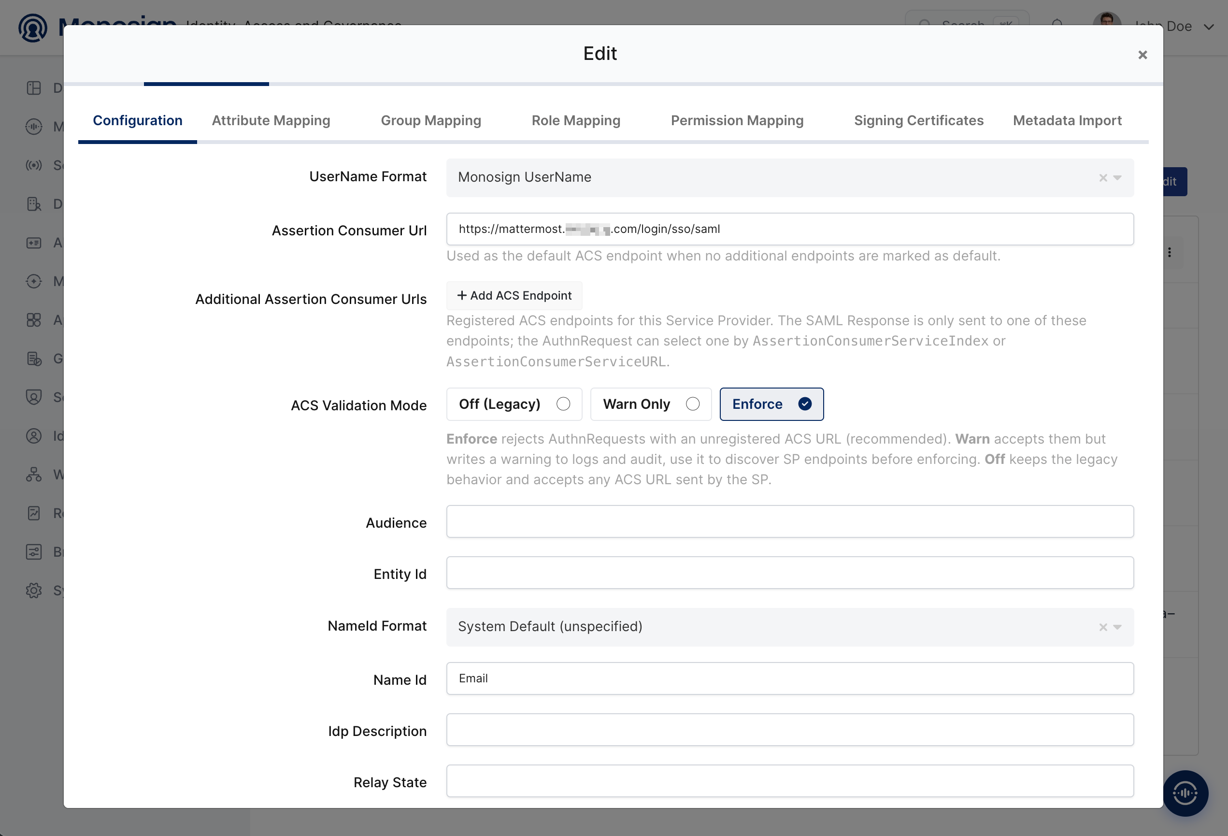
Task: Open the shield security sidebar icon
Action: pyautogui.click(x=34, y=397)
